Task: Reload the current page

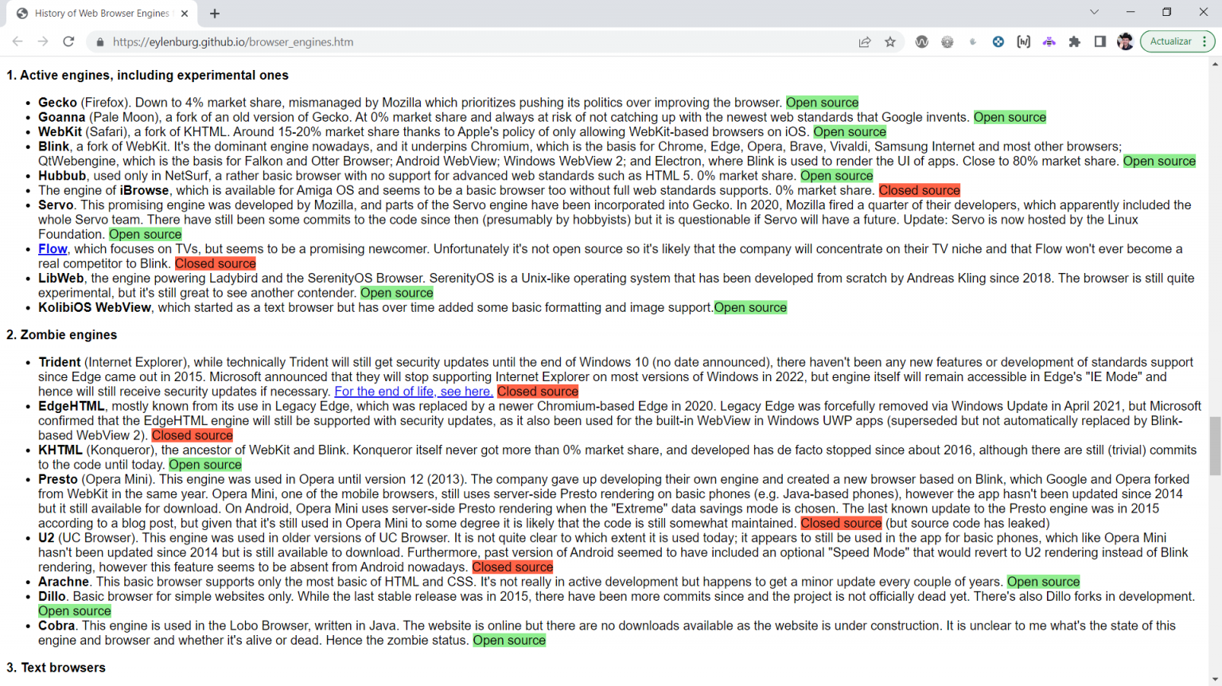Action: [68, 41]
